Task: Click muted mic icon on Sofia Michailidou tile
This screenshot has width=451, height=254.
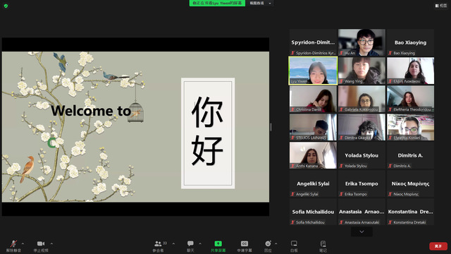Action: 293,222
